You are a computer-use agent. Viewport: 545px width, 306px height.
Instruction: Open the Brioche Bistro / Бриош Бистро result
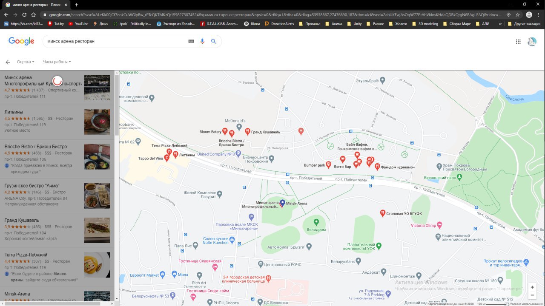click(57, 159)
